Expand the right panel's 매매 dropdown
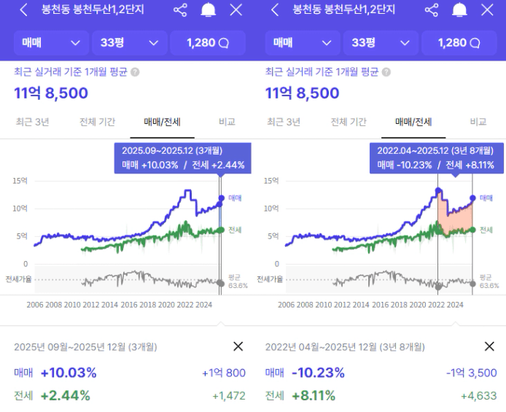This screenshot has width=506, height=412. pyautogui.click(x=302, y=43)
